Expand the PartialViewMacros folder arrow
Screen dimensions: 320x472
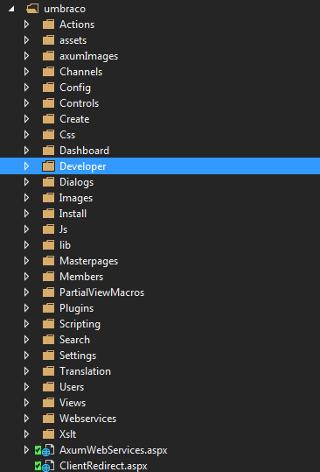click(x=26, y=292)
